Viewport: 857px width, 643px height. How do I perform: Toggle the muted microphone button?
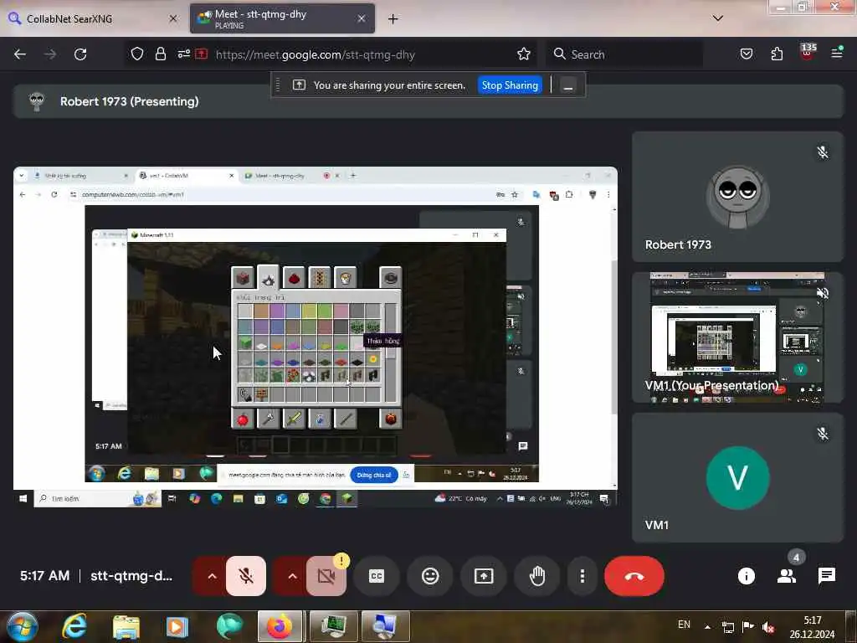tap(246, 576)
